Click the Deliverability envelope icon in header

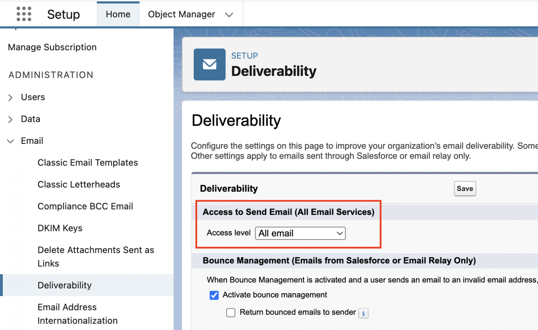209,64
